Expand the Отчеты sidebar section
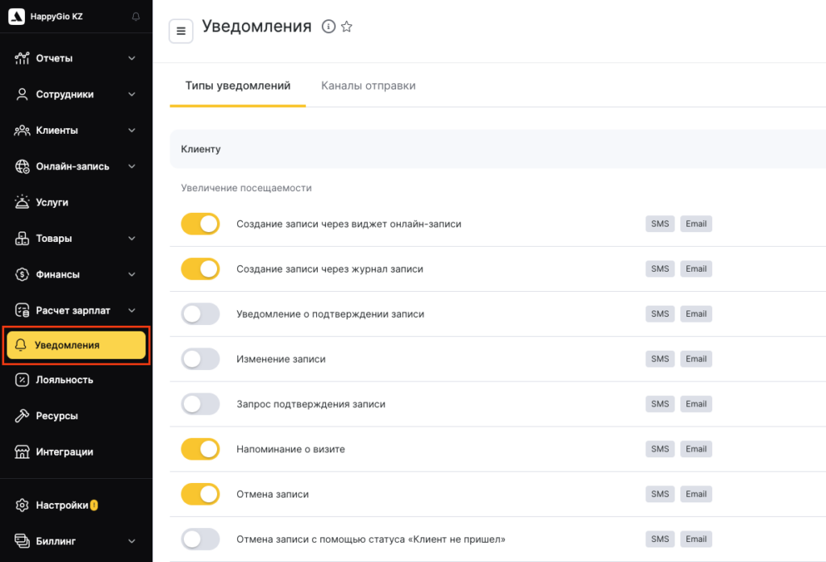Image resolution: width=826 pixels, height=562 pixels. pos(131,58)
